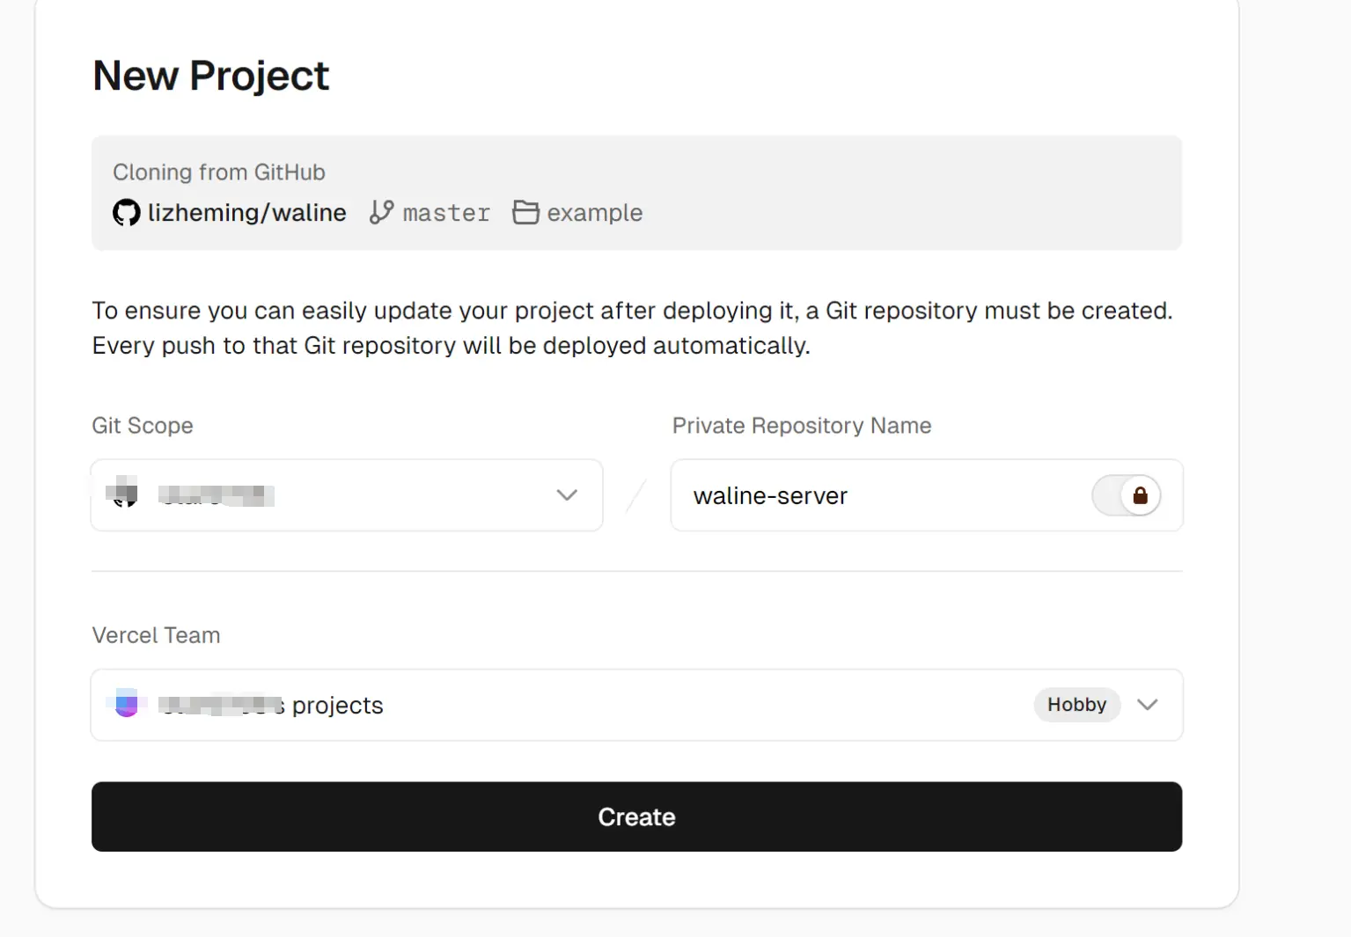The height and width of the screenshot is (937, 1351).
Task: Click the Git Scope account avatar
Action: coord(122,494)
